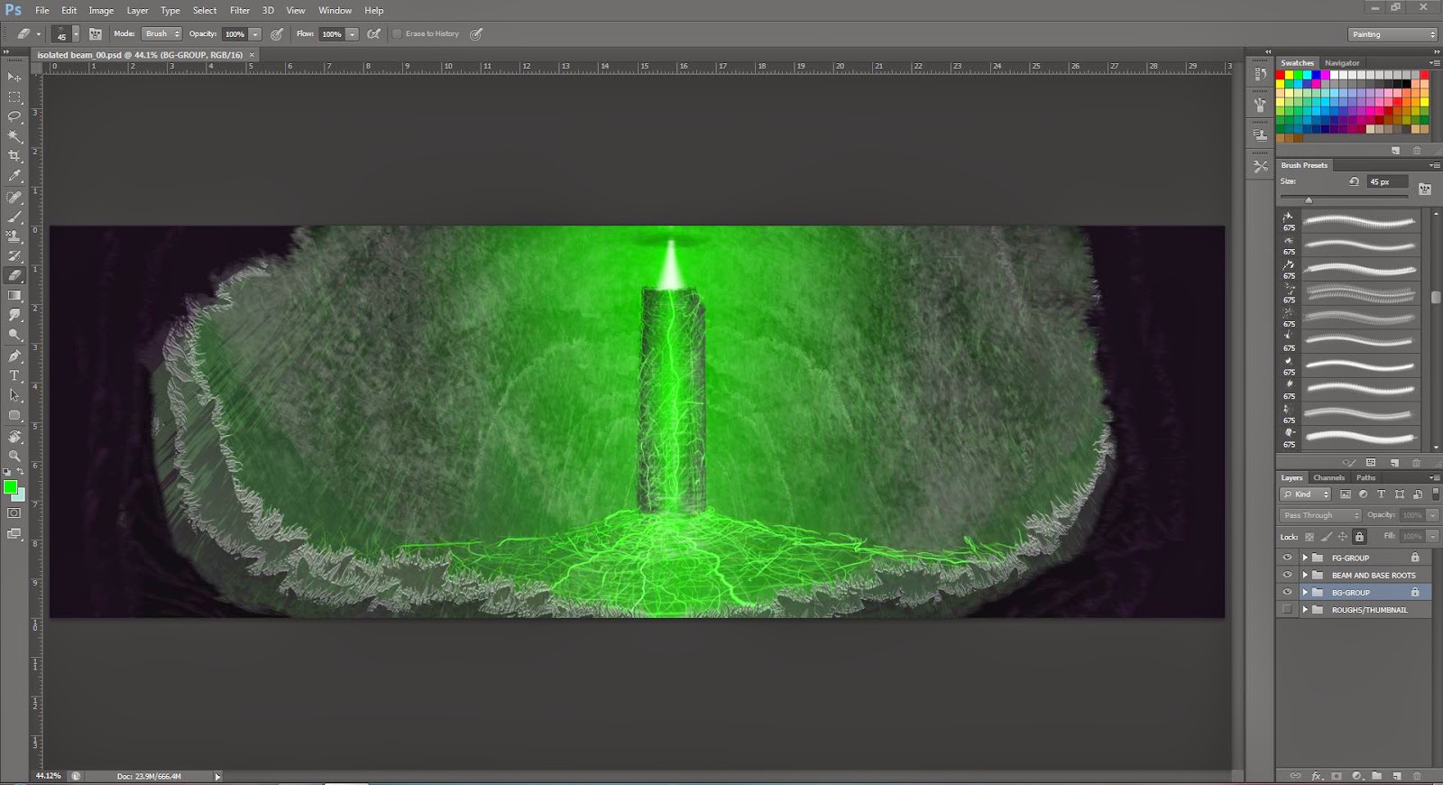Select the Pen tool
Viewport: 1443px width, 785px height.
point(14,356)
